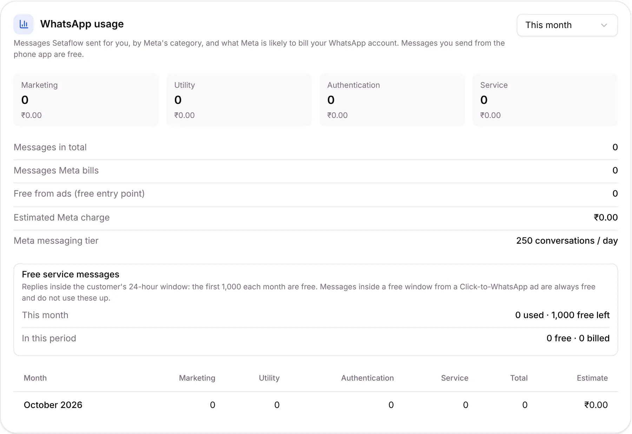Click the October 2026 estimate ₹0.00
Screen dimensions: 632x434
[596, 405]
